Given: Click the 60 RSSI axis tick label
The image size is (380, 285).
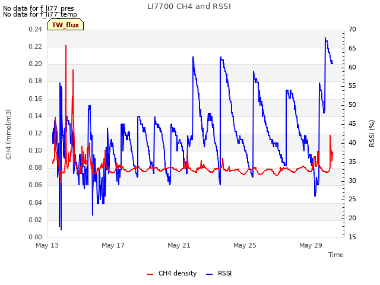Looking at the screenshot, I should pos(352,67).
